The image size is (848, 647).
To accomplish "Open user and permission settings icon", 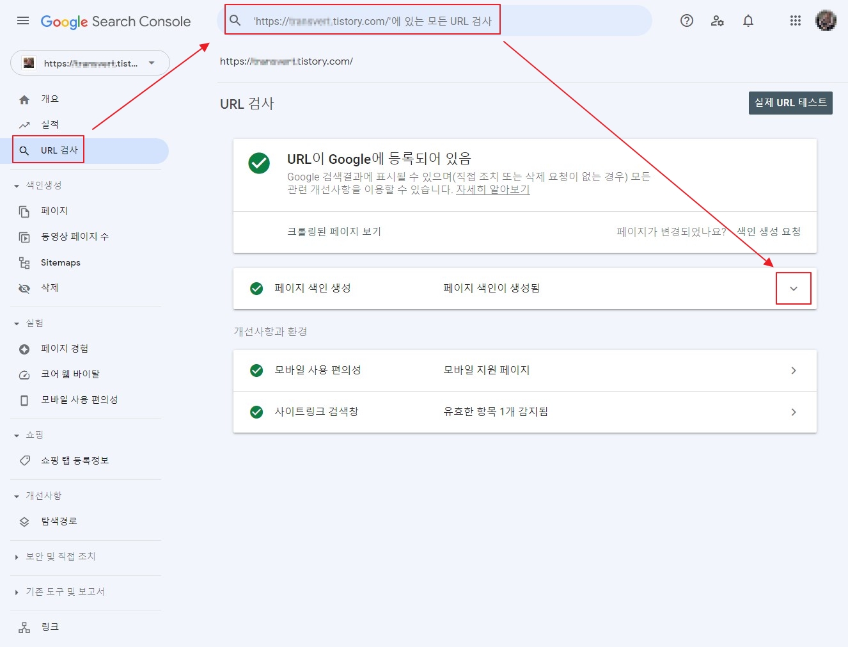I will tap(718, 20).
